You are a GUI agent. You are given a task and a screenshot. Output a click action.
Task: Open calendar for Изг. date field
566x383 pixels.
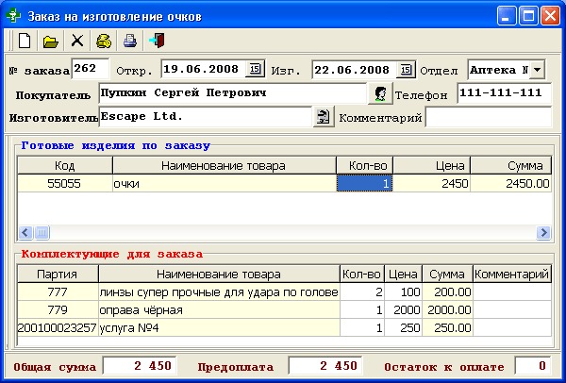click(x=406, y=70)
